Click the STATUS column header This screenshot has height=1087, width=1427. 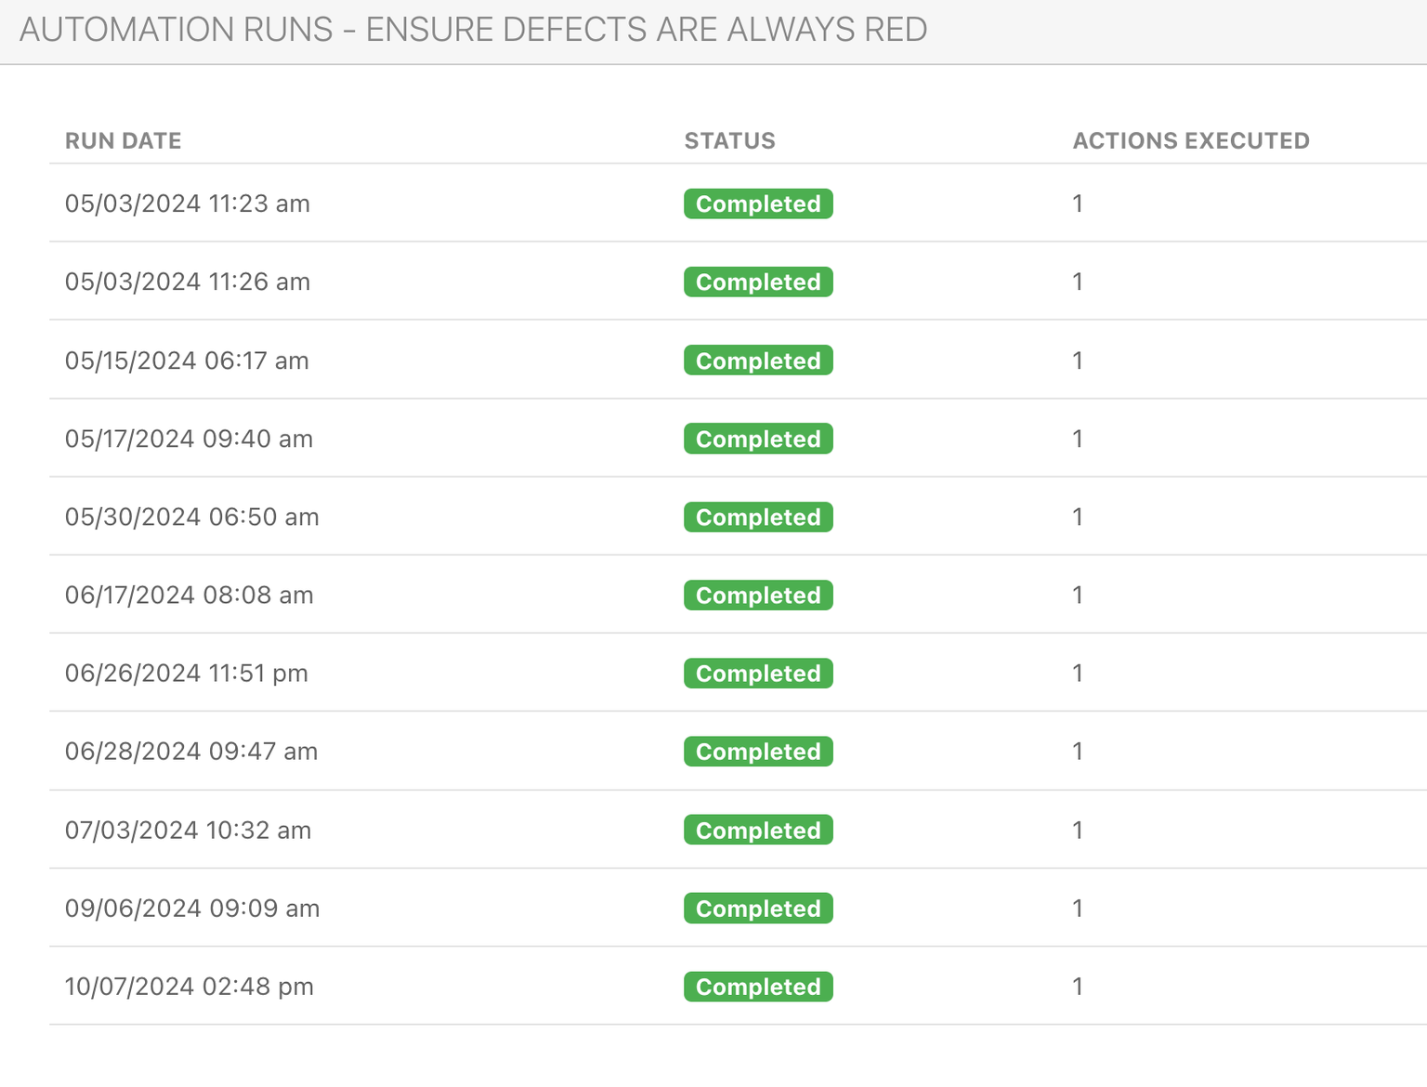tap(729, 141)
